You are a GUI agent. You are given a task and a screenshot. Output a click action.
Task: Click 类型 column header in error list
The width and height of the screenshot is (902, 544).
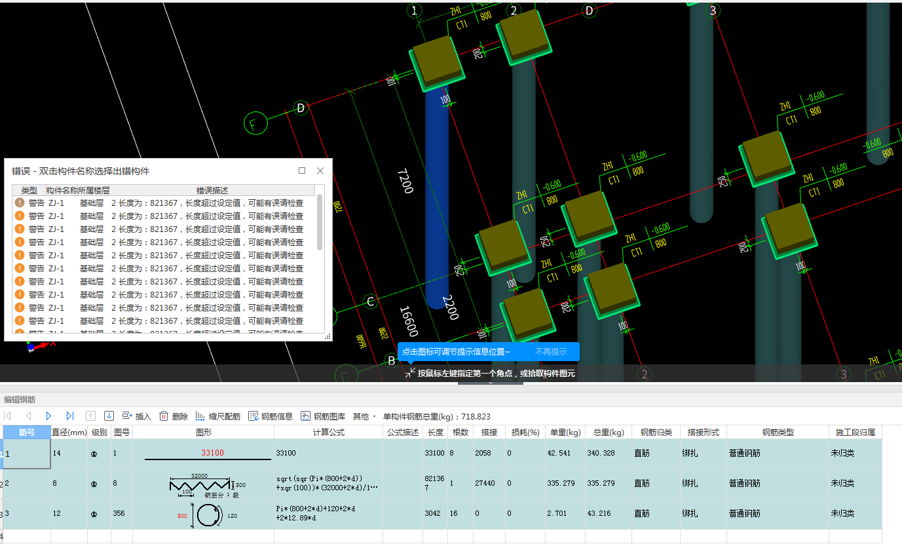(29, 190)
